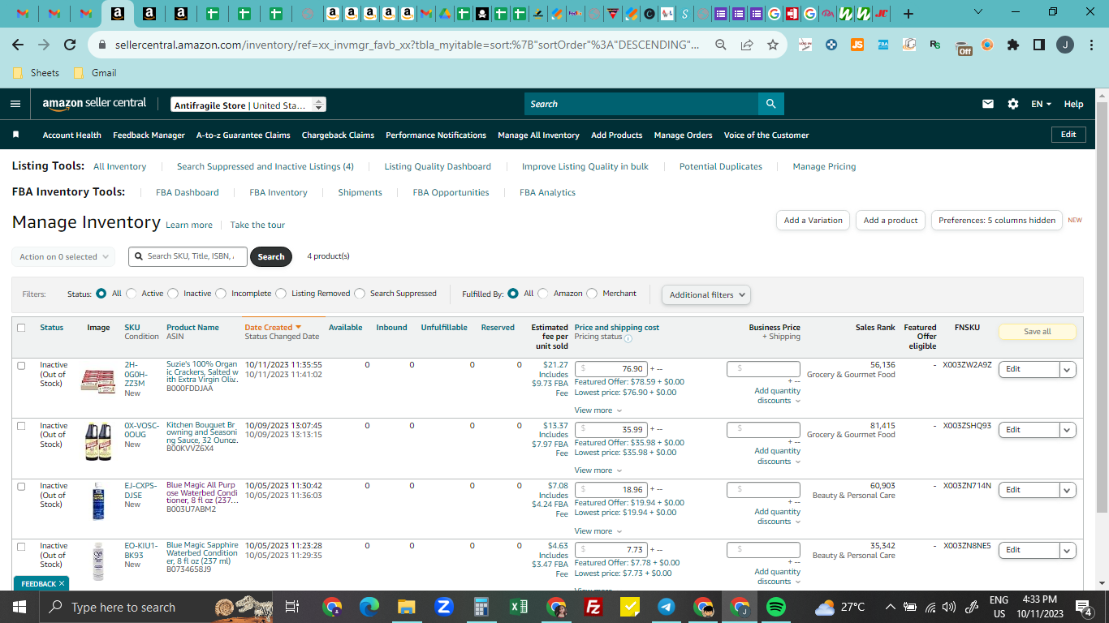1109x623 pixels.
Task: Open the Action on 0 selected dropdown
Action: point(63,256)
